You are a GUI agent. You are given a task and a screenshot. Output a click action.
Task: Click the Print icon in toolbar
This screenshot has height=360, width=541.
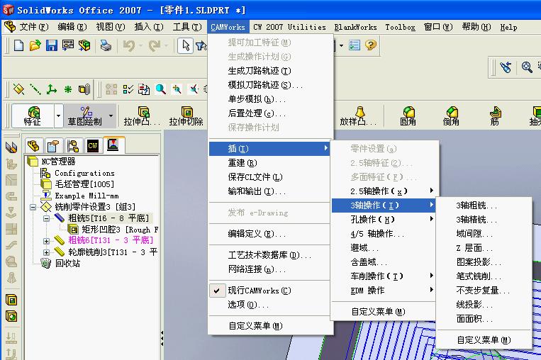(x=106, y=45)
